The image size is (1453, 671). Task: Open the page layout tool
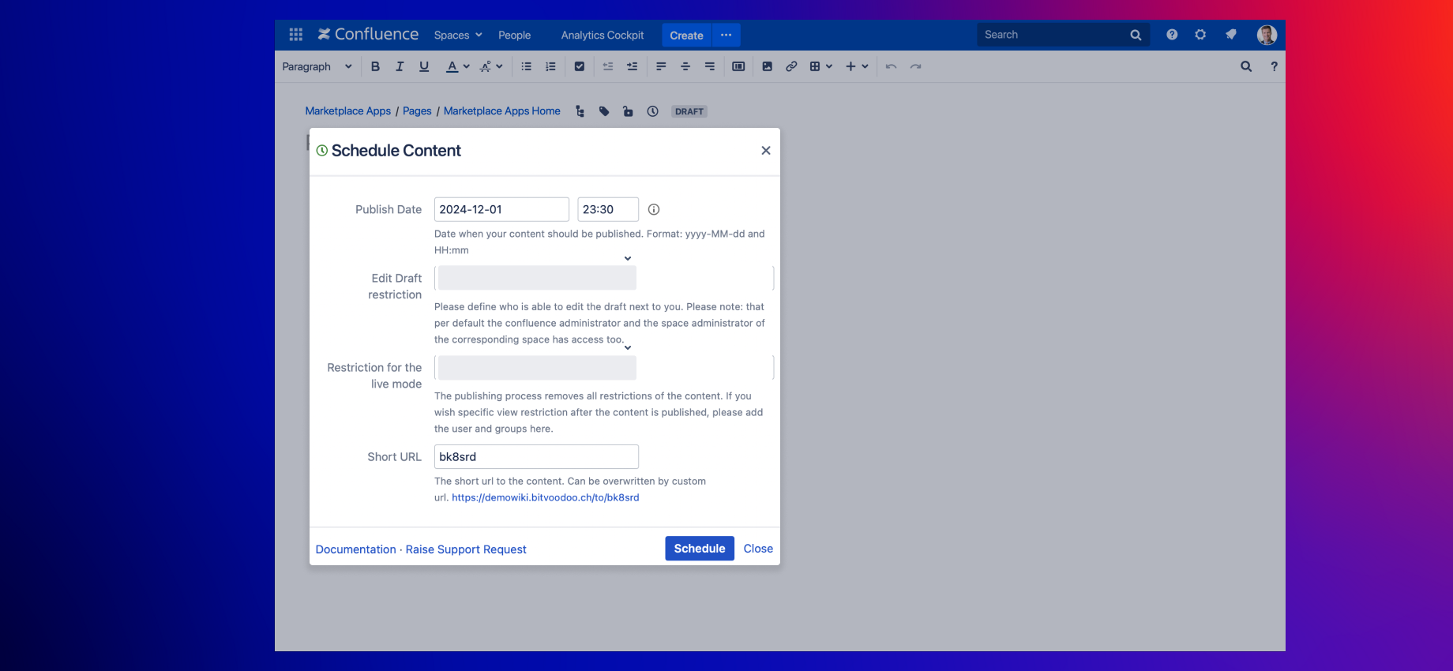tap(738, 66)
